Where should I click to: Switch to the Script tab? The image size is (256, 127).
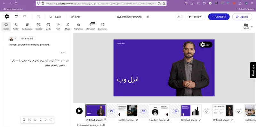(6, 27)
